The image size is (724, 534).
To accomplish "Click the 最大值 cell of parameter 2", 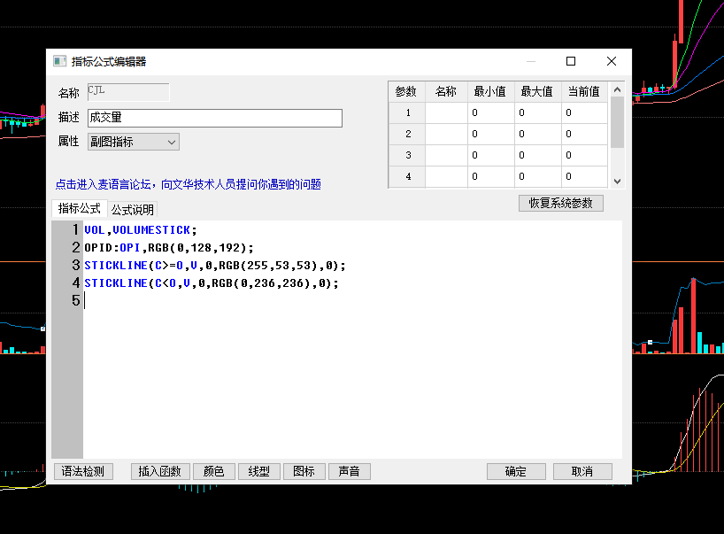I will click(x=538, y=134).
